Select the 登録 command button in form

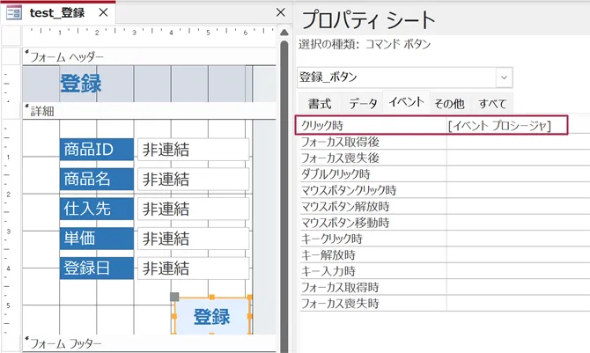212,317
